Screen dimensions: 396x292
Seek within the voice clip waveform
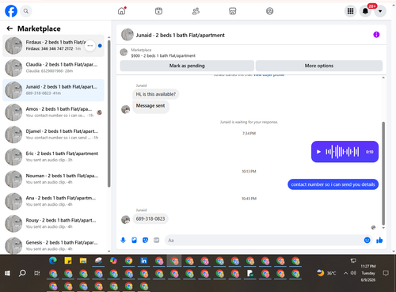coord(342,152)
